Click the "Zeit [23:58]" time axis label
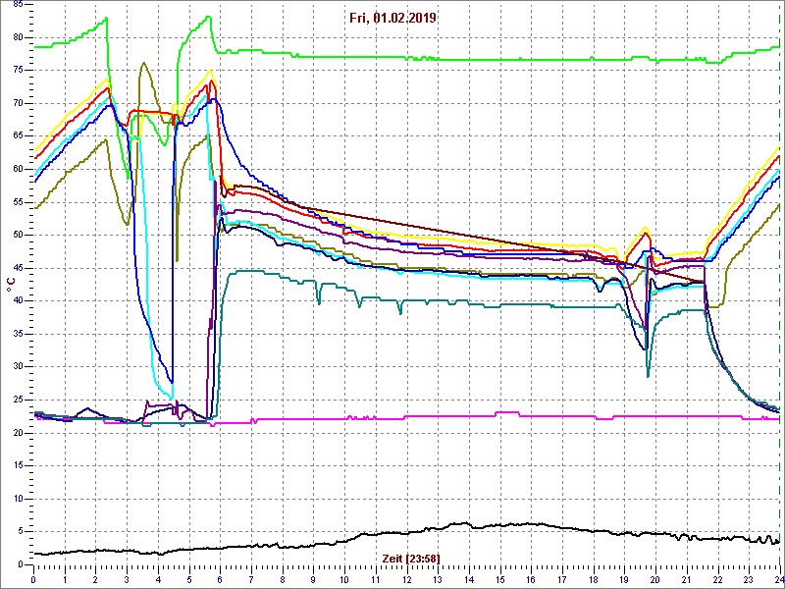785x589 pixels. click(411, 558)
